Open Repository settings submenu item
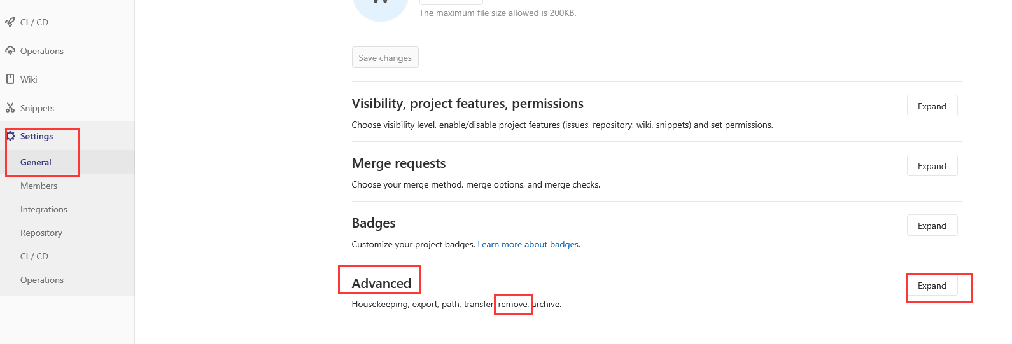1012x344 pixels. pos(41,233)
